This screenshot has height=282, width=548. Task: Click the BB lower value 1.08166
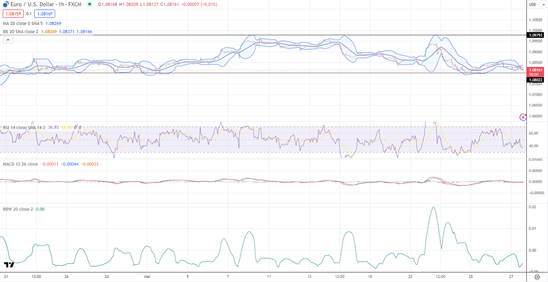point(84,32)
